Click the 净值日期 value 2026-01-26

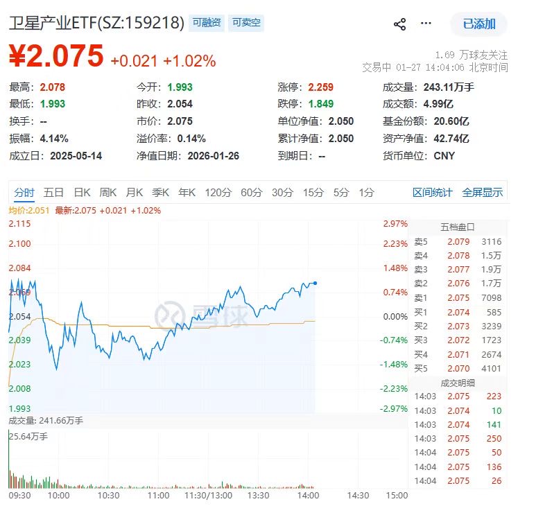214,156
